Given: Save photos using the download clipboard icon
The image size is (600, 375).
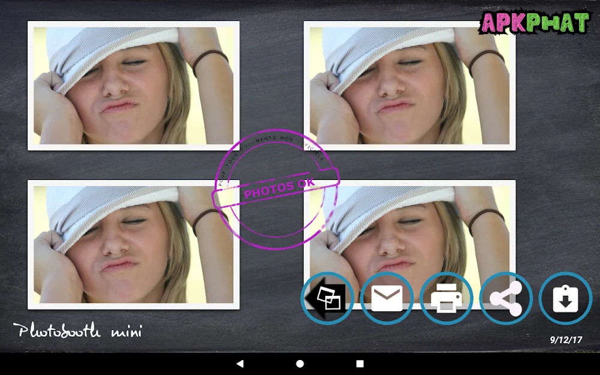Looking at the screenshot, I should click(565, 298).
